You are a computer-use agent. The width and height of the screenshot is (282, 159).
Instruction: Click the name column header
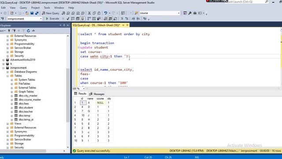(90, 98)
